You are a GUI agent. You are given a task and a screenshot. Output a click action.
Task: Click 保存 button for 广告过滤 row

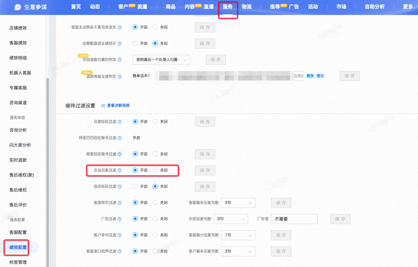pos(340,219)
